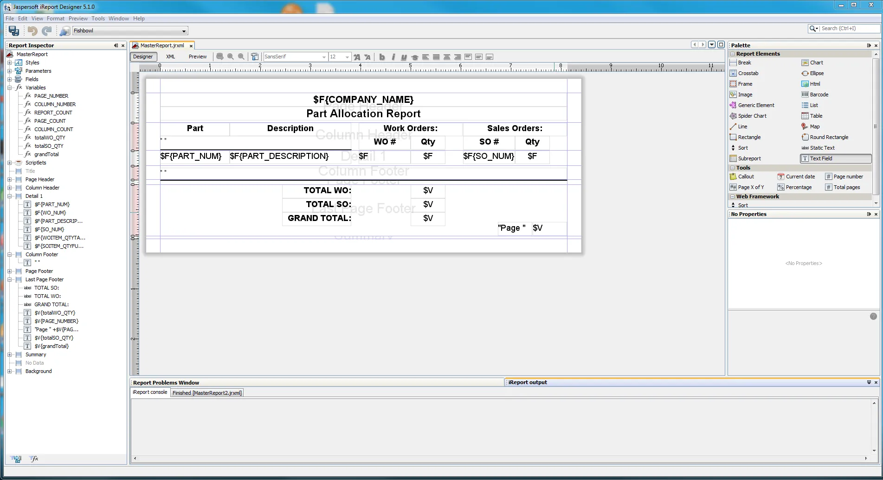Viewport: 883px width, 480px height.
Task: Select the Ellipse element in the palette
Action: [x=813, y=73]
